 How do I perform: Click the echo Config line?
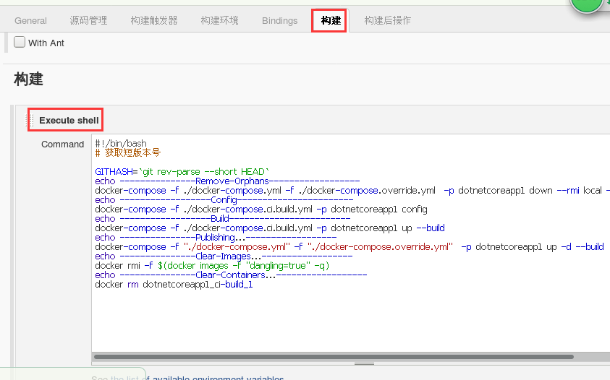click(224, 200)
